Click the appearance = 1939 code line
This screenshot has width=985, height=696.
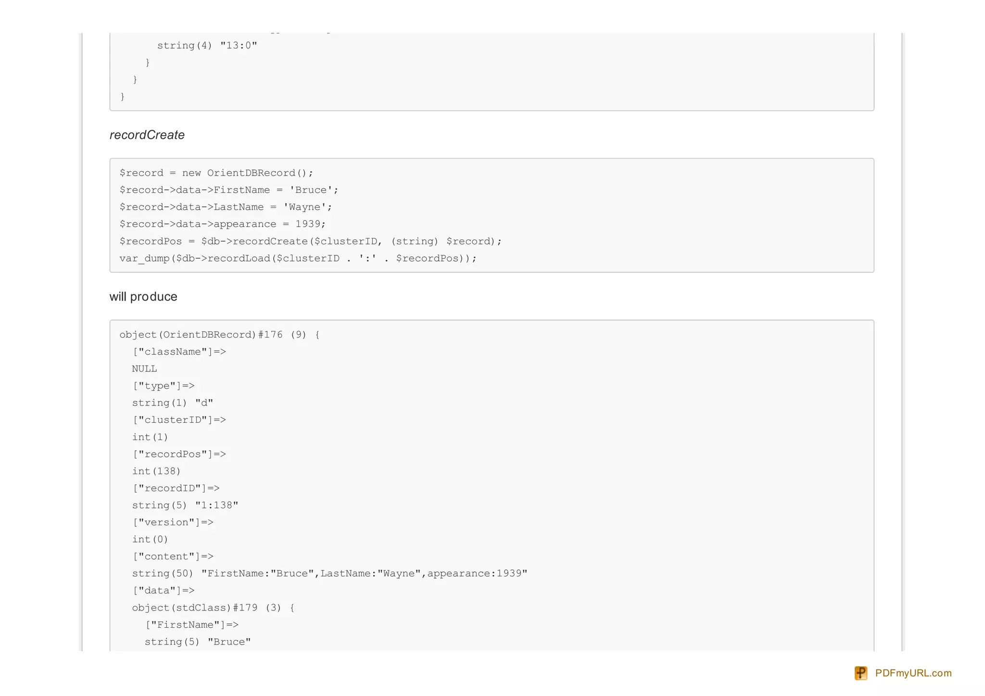coord(222,224)
